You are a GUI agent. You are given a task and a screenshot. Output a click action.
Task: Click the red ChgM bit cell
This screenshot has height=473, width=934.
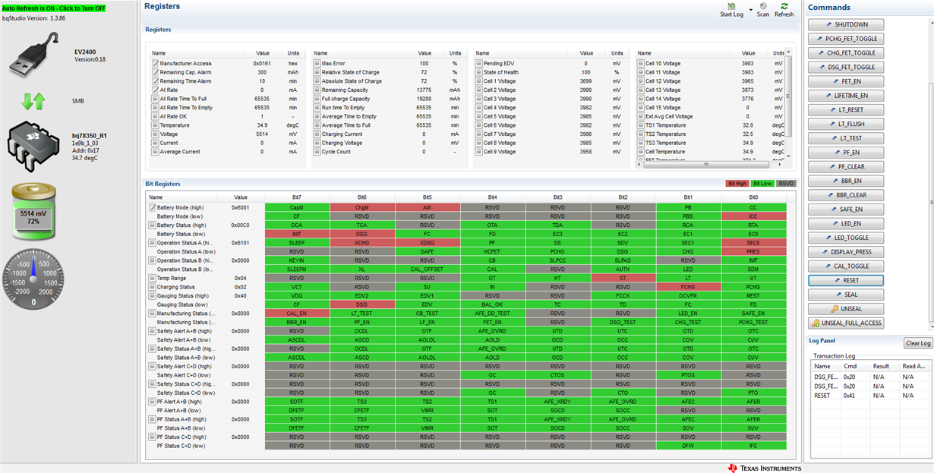tap(362, 207)
